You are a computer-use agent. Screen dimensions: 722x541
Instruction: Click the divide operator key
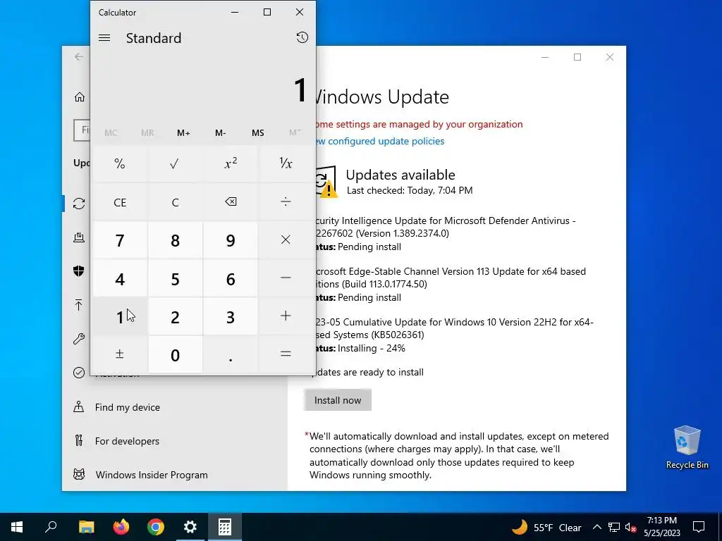click(x=286, y=202)
